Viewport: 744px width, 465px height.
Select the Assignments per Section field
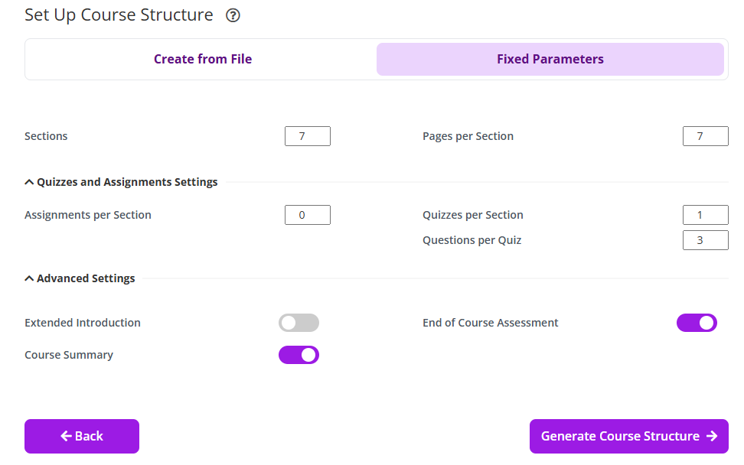307,215
